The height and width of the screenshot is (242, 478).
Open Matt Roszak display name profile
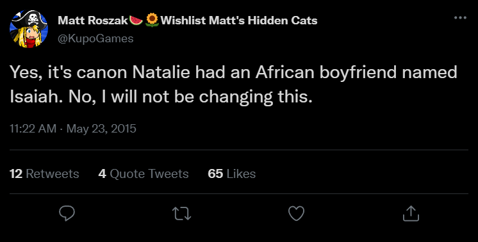point(93,20)
